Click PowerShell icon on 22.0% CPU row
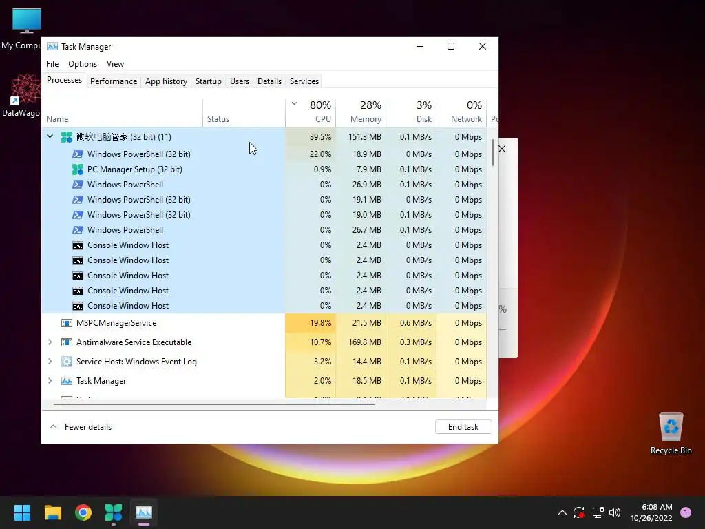 [78, 154]
